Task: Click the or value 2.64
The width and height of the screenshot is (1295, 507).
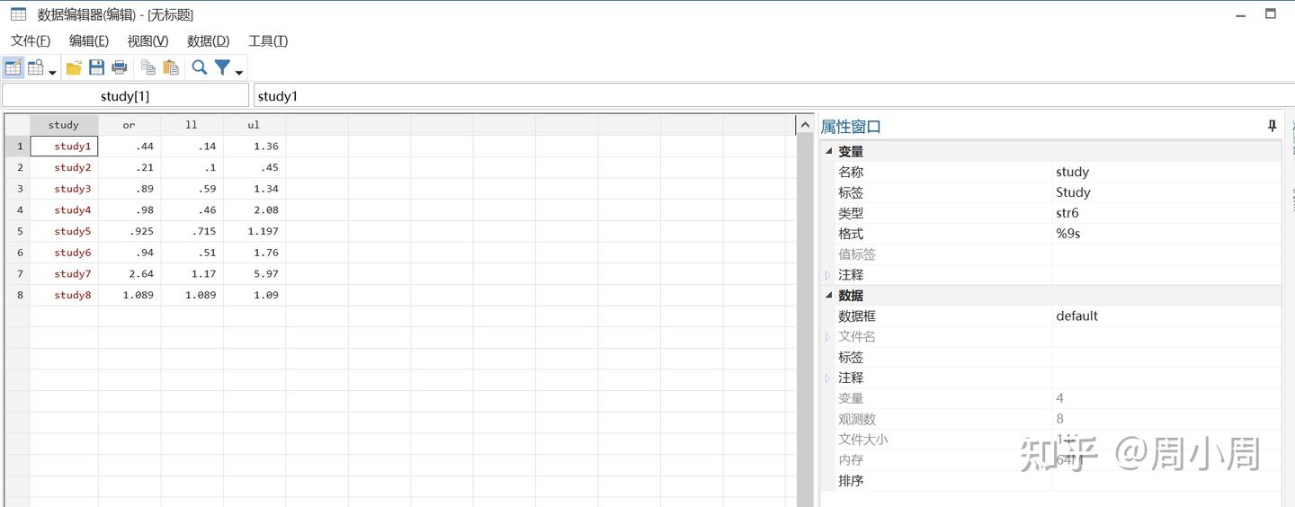Action: [x=129, y=273]
